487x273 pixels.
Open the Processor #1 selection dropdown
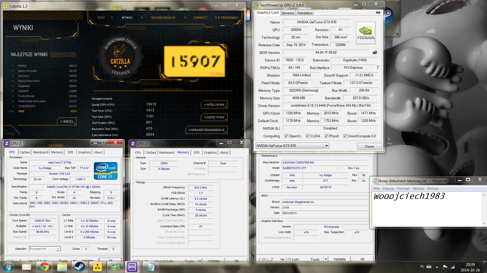pyautogui.click(x=45, y=249)
